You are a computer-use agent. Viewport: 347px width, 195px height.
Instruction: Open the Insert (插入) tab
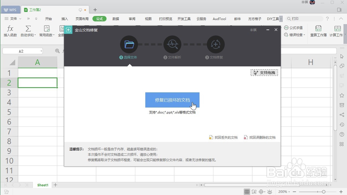(x=65, y=19)
